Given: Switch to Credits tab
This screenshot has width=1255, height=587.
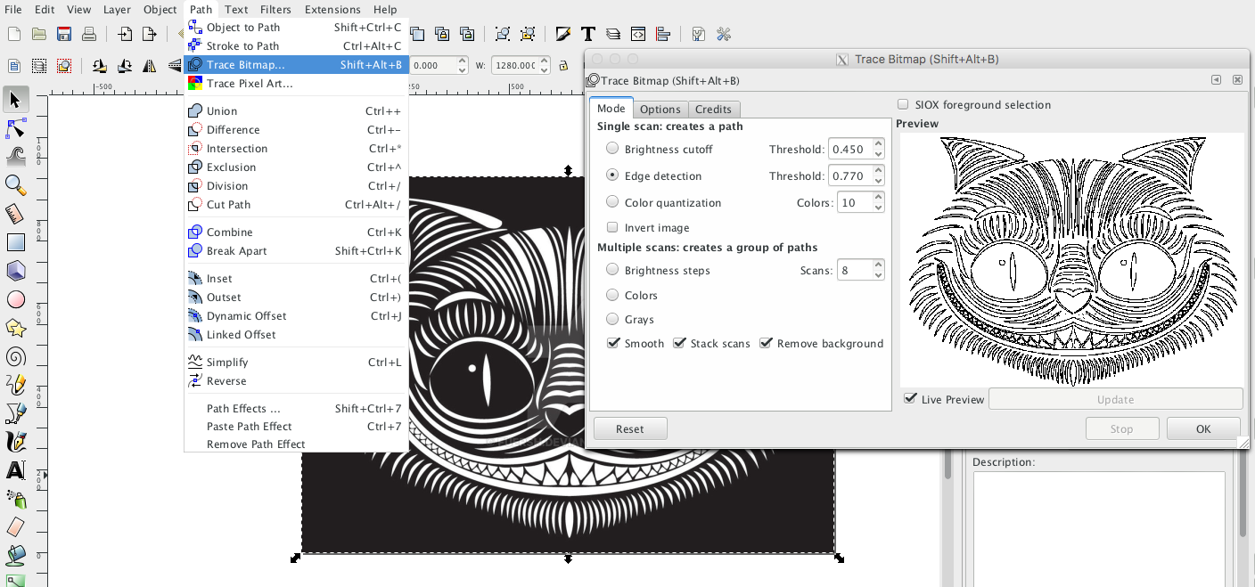Looking at the screenshot, I should pos(713,109).
